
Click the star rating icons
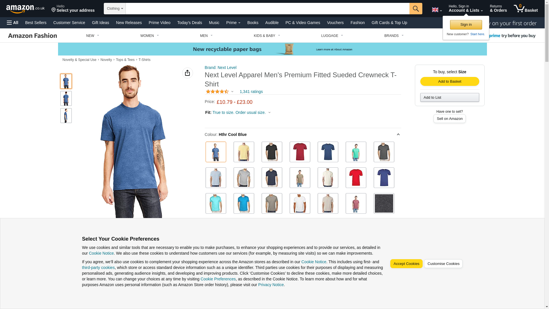click(x=217, y=92)
